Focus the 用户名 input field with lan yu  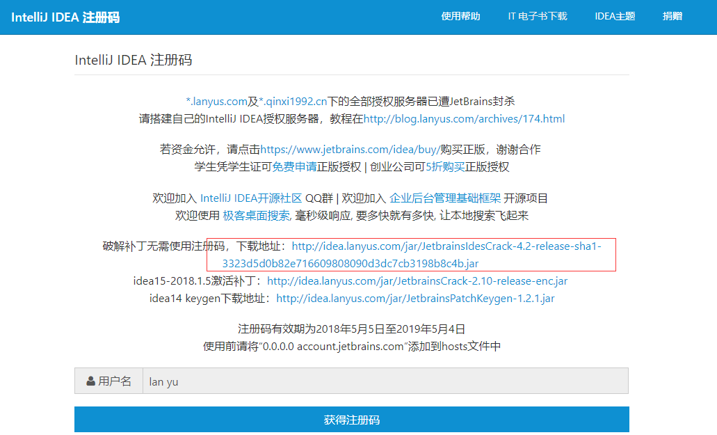(x=385, y=381)
